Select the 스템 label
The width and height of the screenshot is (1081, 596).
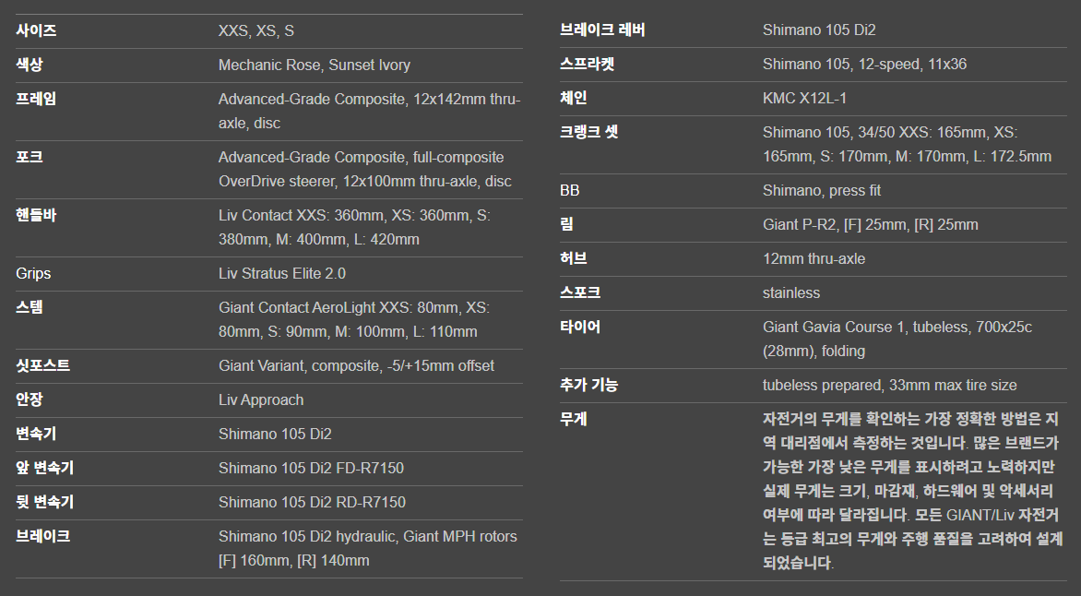point(29,307)
